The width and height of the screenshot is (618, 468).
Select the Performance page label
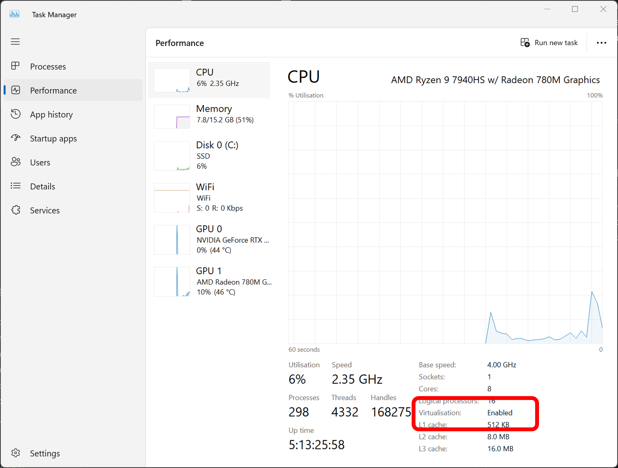pyautogui.click(x=53, y=90)
